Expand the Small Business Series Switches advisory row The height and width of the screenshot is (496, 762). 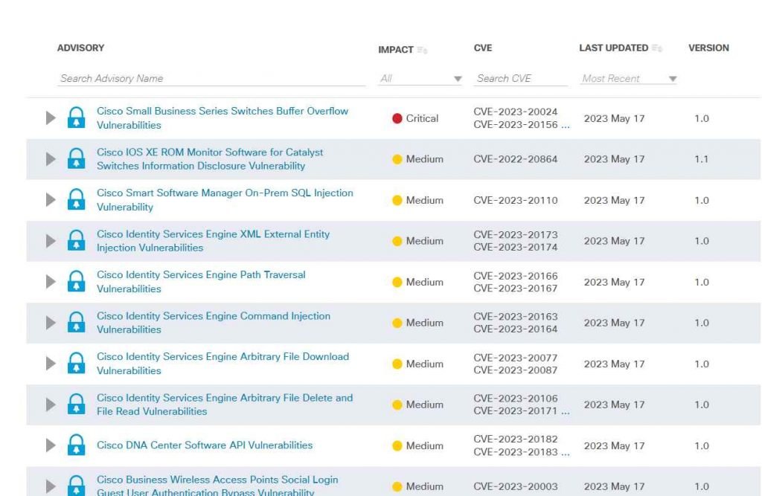click(x=51, y=118)
